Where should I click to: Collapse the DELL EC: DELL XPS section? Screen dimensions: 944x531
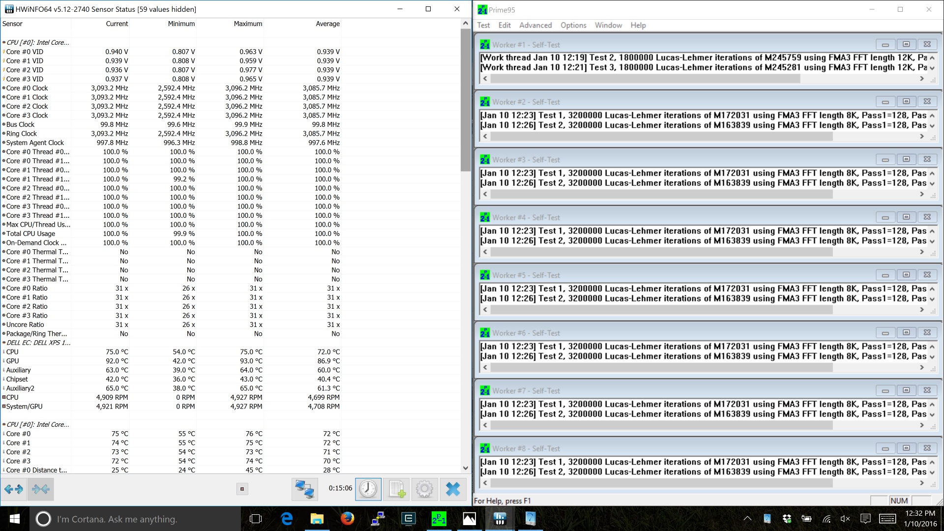[4, 343]
